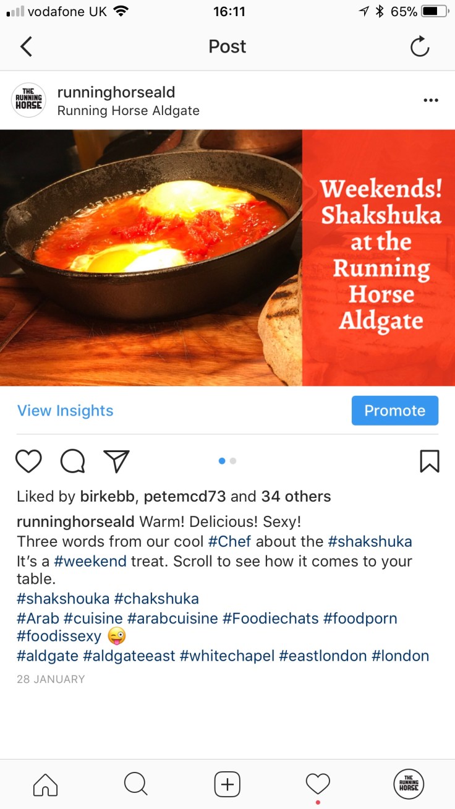Share the post via paper plane icon

point(116,461)
